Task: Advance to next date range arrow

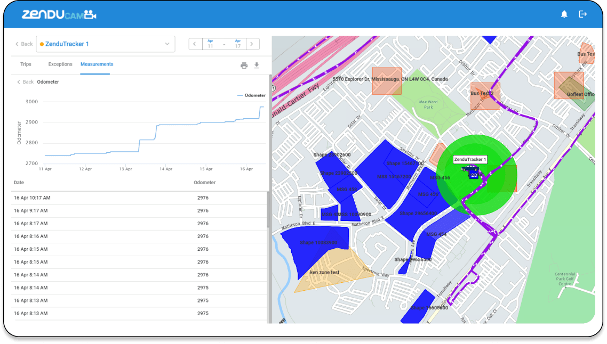Action: [252, 44]
